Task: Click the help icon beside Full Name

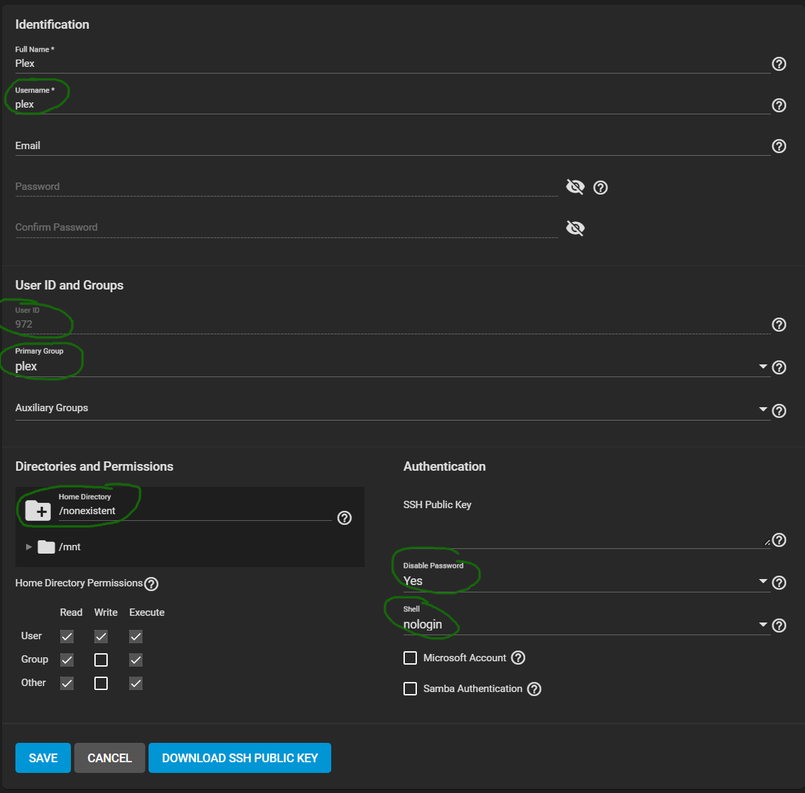Action: (x=779, y=64)
